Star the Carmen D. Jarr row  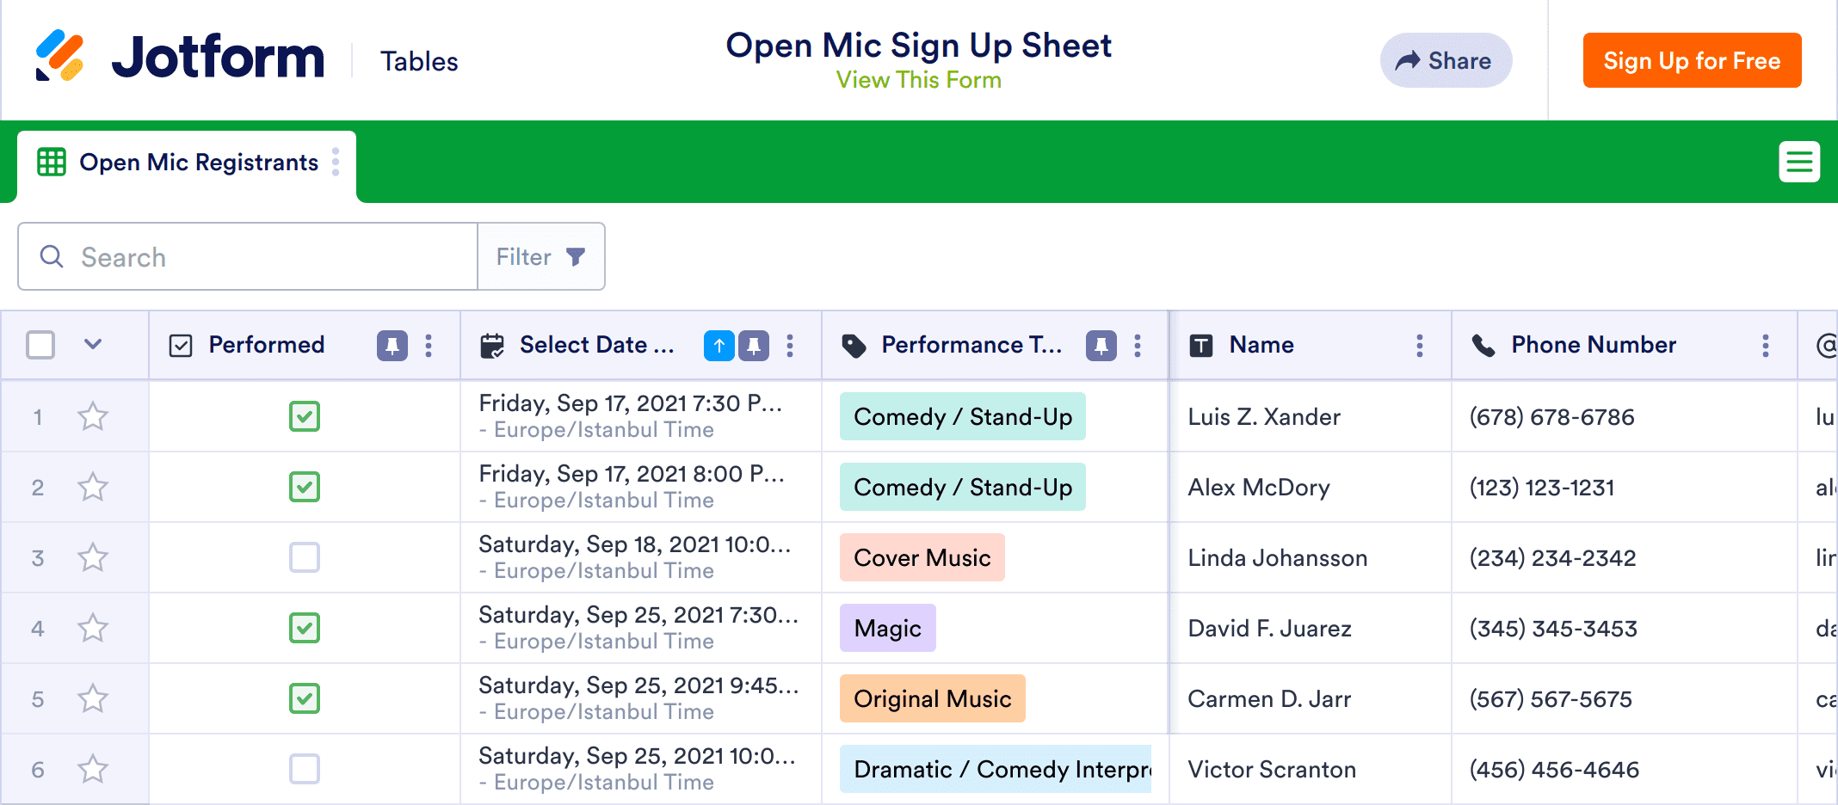93,699
